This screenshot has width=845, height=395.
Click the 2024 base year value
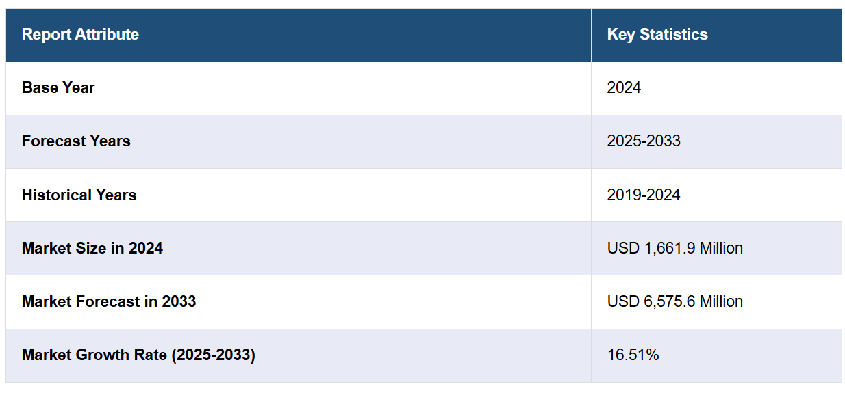pos(624,87)
